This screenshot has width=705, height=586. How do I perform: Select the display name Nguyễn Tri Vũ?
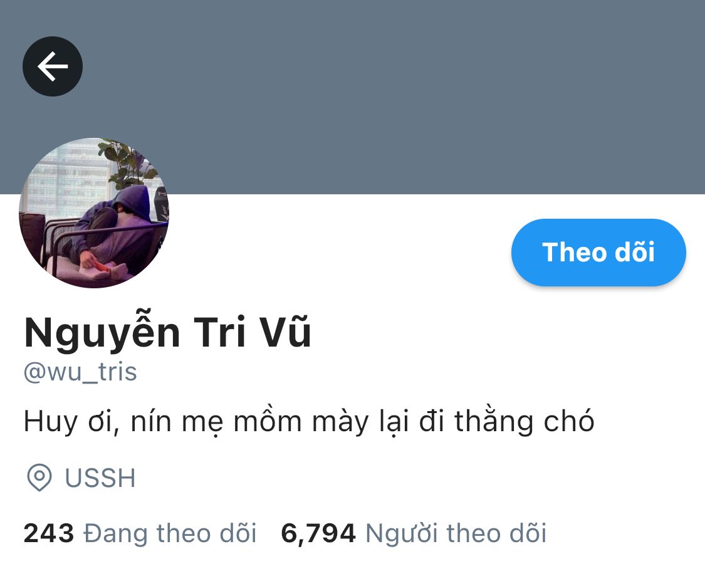pos(167,332)
